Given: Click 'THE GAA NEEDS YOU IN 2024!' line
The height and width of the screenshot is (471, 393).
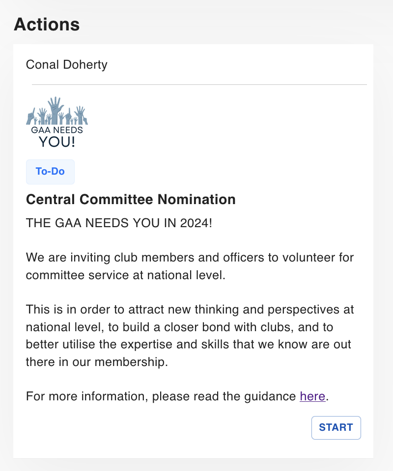Looking at the screenshot, I should point(119,223).
